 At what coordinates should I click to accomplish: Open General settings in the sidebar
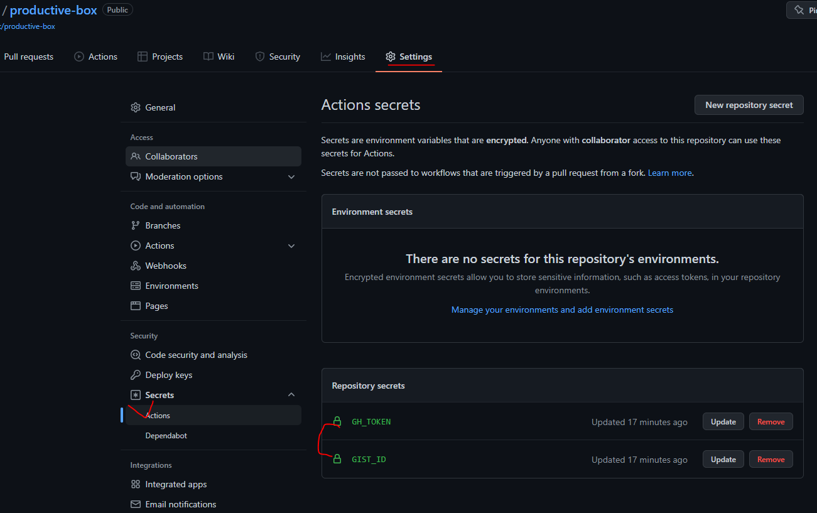214,107
